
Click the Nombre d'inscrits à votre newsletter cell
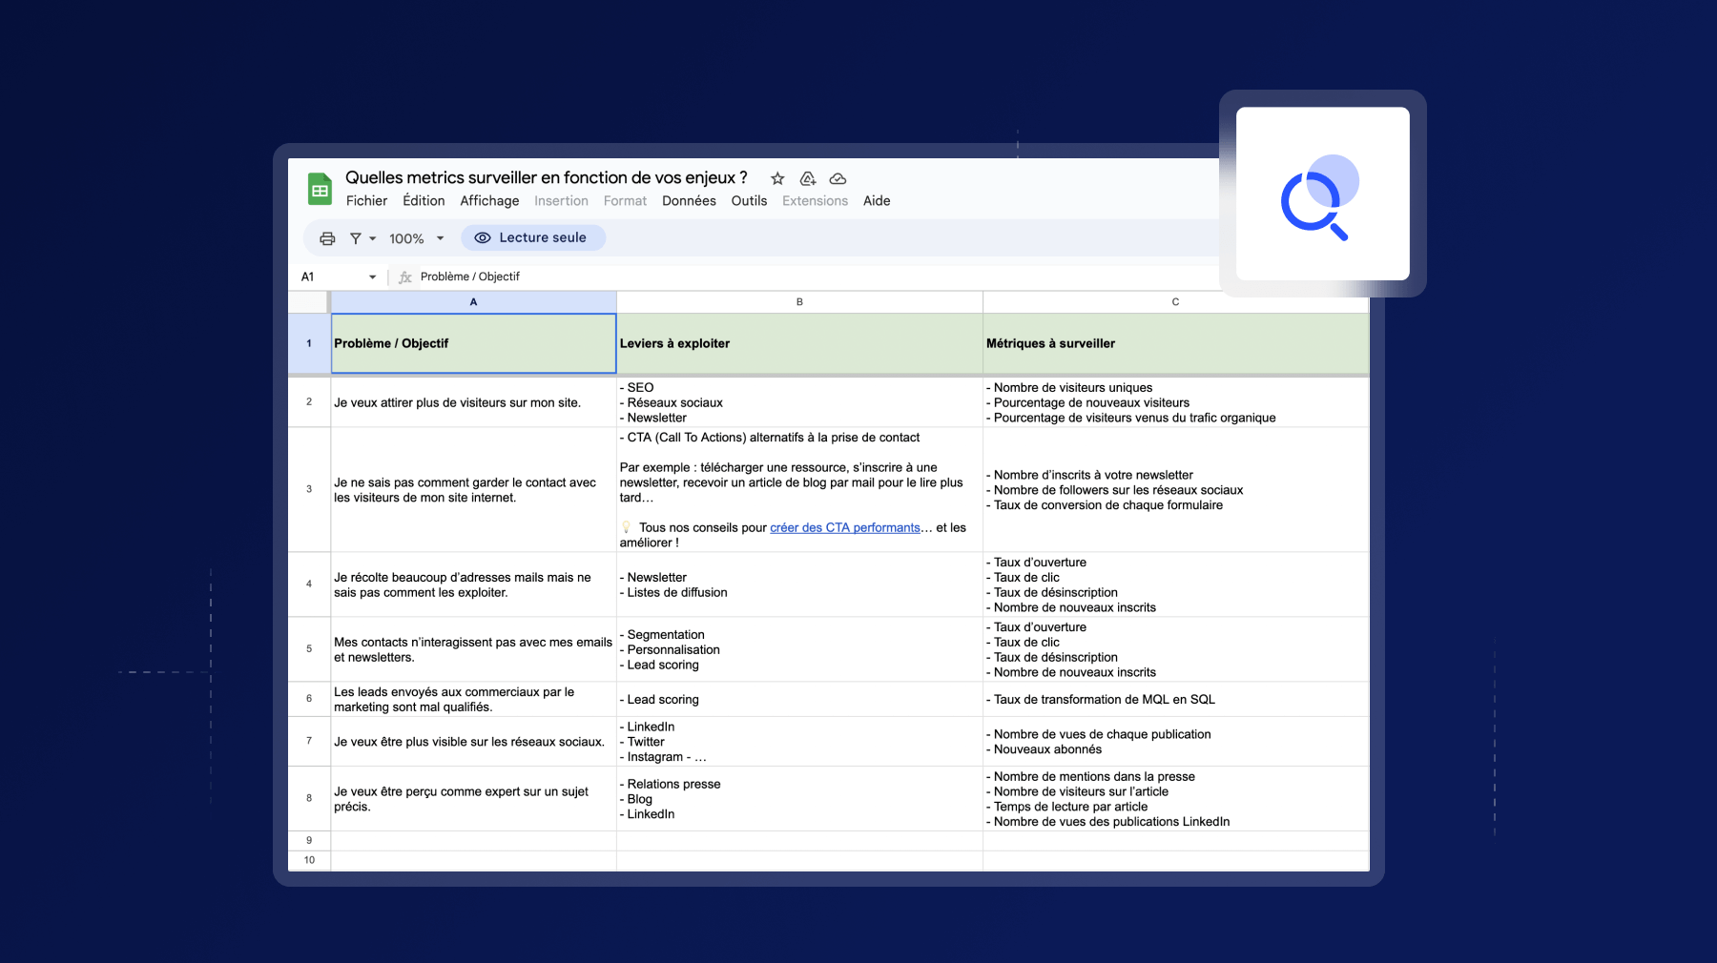(x=1175, y=489)
